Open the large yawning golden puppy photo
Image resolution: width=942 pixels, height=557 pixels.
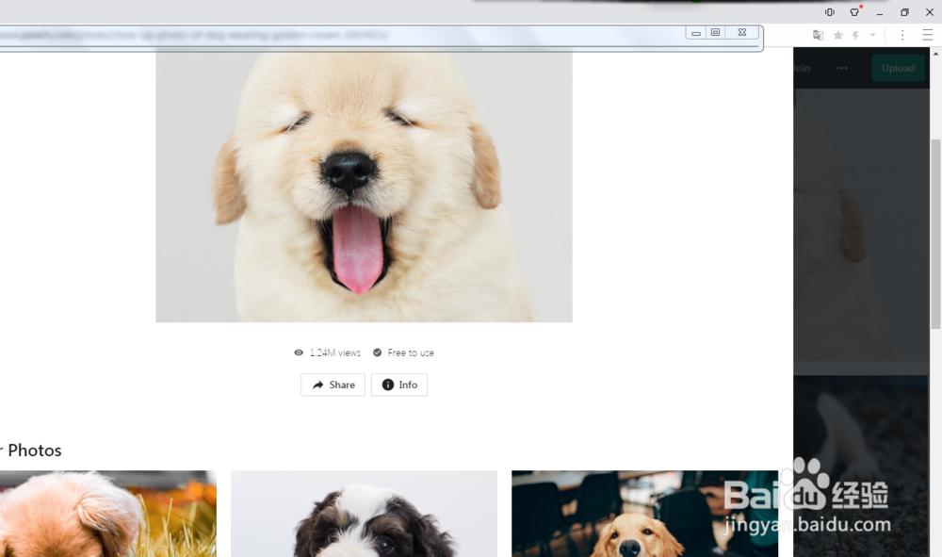[x=364, y=187]
